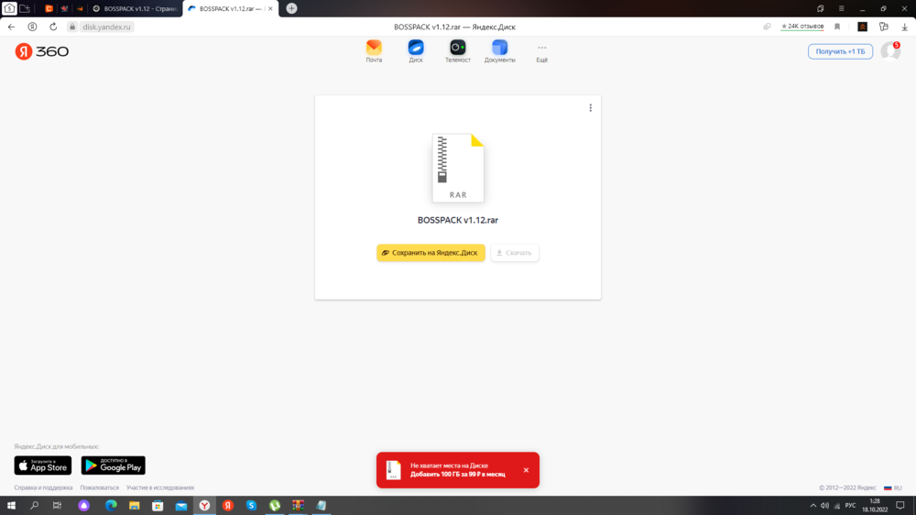This screenshot has width=916, height=515.
Task: Open Microsoft Edge from taskbar
Action: pos(111,506)
